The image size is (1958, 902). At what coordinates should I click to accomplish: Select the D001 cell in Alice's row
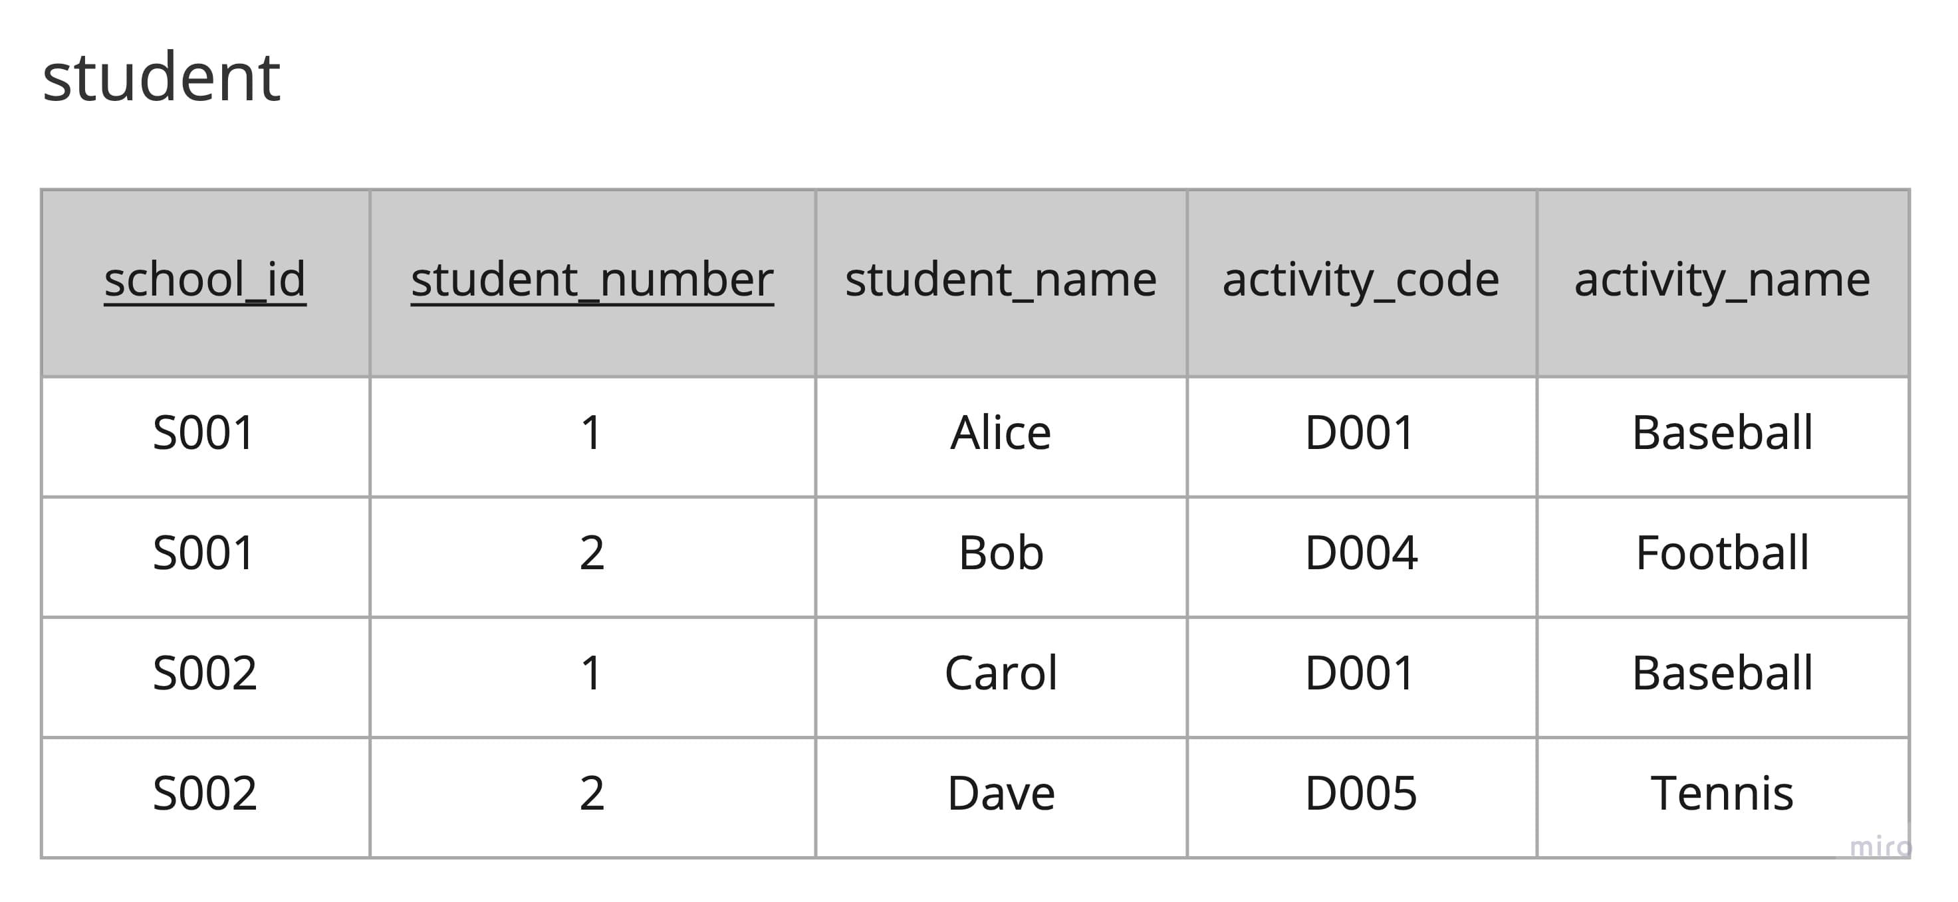1360,433
